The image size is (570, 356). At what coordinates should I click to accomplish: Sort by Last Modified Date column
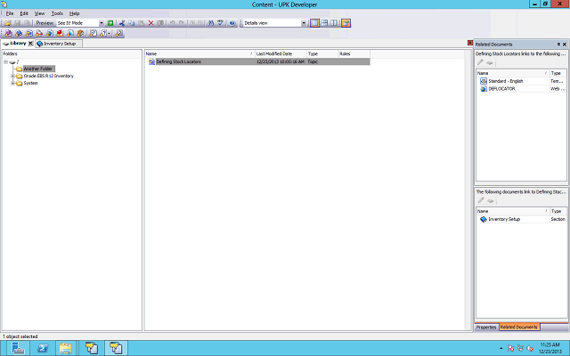point(281,53)
